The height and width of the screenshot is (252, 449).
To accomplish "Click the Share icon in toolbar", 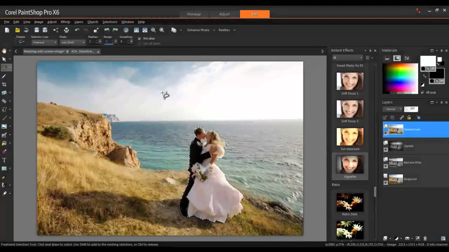I will 56,30.
